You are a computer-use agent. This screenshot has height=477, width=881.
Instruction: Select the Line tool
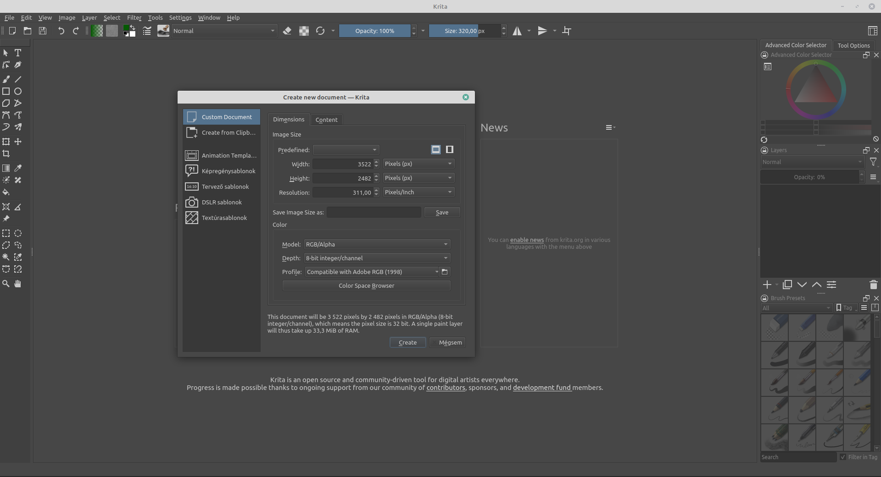tap(18, 79)
